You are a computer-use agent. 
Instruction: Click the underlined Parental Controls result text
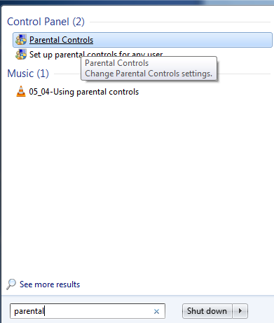point(61,40)
